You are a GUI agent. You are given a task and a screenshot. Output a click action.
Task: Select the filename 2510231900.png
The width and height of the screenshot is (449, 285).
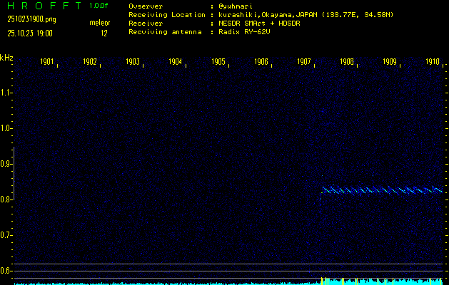pyautogui.click(x=32, y=19)
